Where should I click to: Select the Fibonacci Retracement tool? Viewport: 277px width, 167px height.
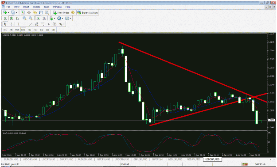(x=43, y=24)
